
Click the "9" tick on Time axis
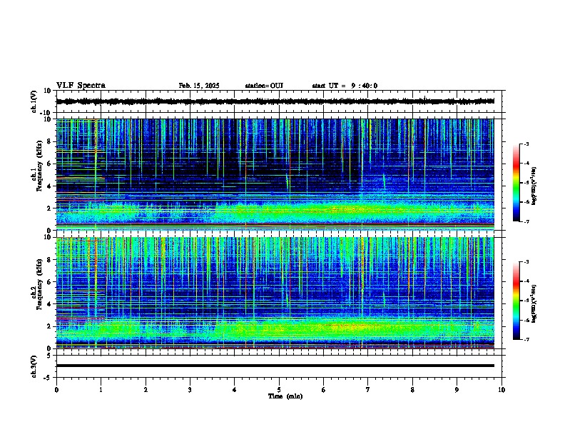pos(457,390)
